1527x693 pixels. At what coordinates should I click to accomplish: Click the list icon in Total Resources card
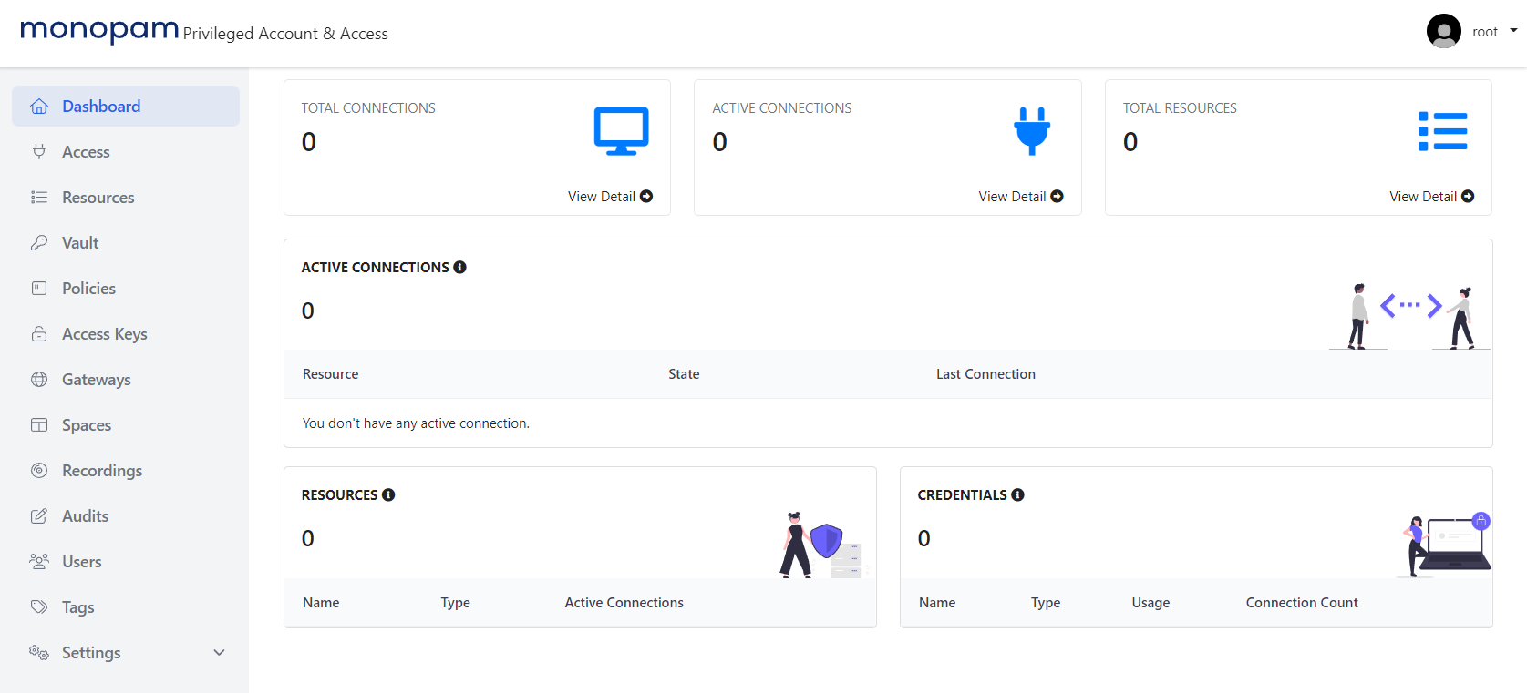coord(1442,131)
